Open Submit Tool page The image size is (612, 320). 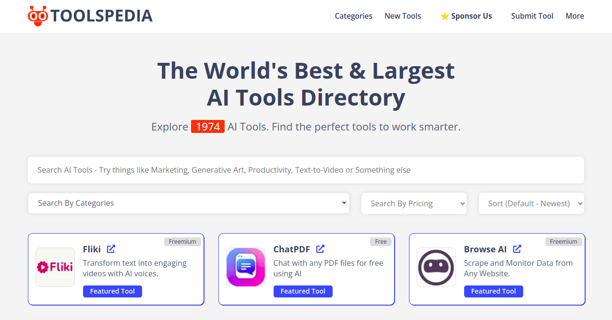point(532,16)
